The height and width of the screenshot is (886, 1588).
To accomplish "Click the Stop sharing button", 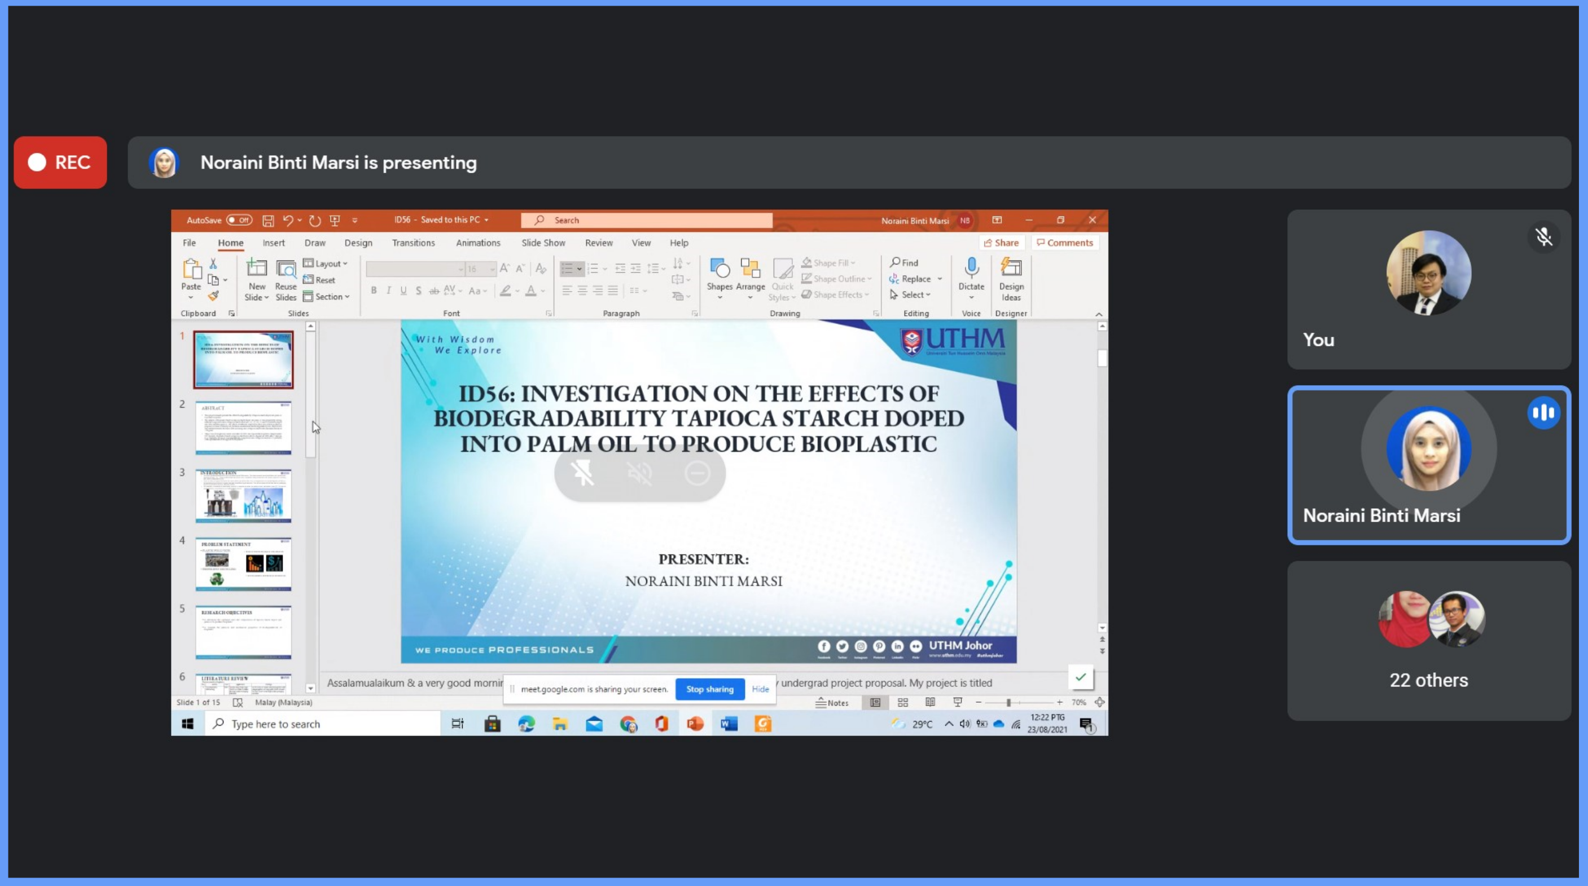I will [709, 689].
